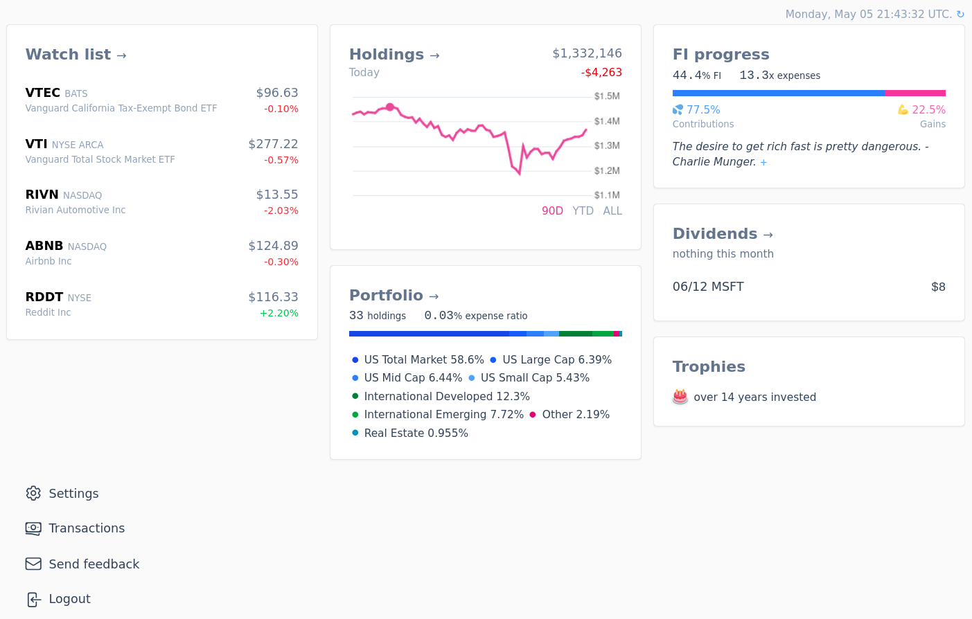Go to the Portfolio page
The height and width of the screenshot is (619, 972).
pyautogui.click(x=394, y=296)
